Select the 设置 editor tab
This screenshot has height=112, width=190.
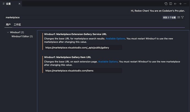coord(11,4)
